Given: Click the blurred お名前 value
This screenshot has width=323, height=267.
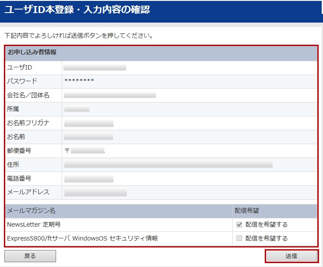Looking at the screenshot, I should (x=89, y=137).
